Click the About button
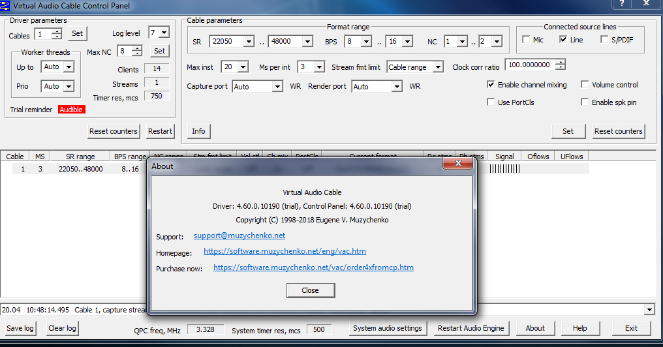Screen dimensions: 663x347 tap(535, 328)
